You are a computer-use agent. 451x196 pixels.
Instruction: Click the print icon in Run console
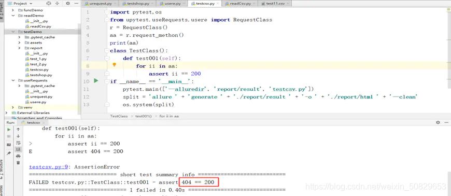[19, 156]
